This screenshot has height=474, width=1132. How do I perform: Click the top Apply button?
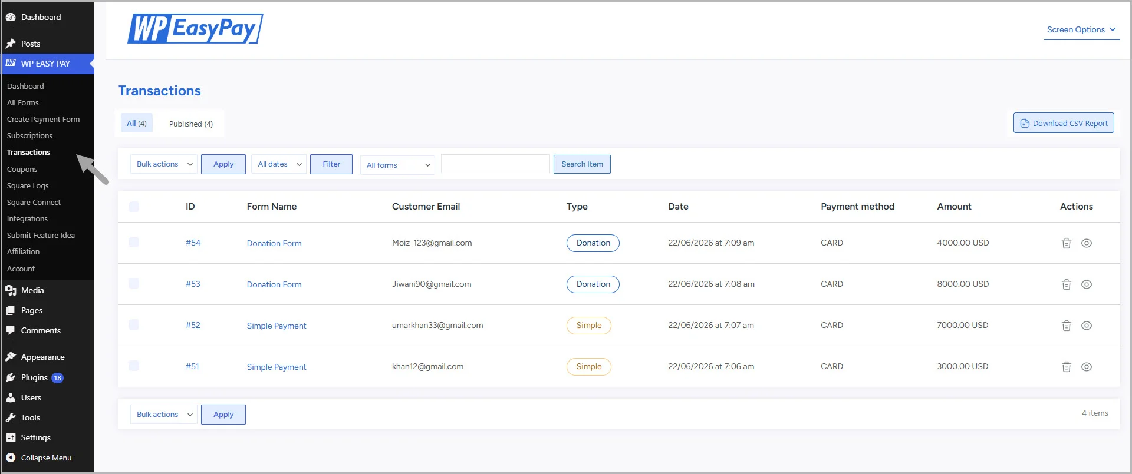(x=223, y=164)
